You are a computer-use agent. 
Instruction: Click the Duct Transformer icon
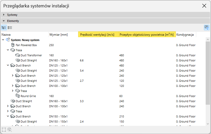point(18,55)
